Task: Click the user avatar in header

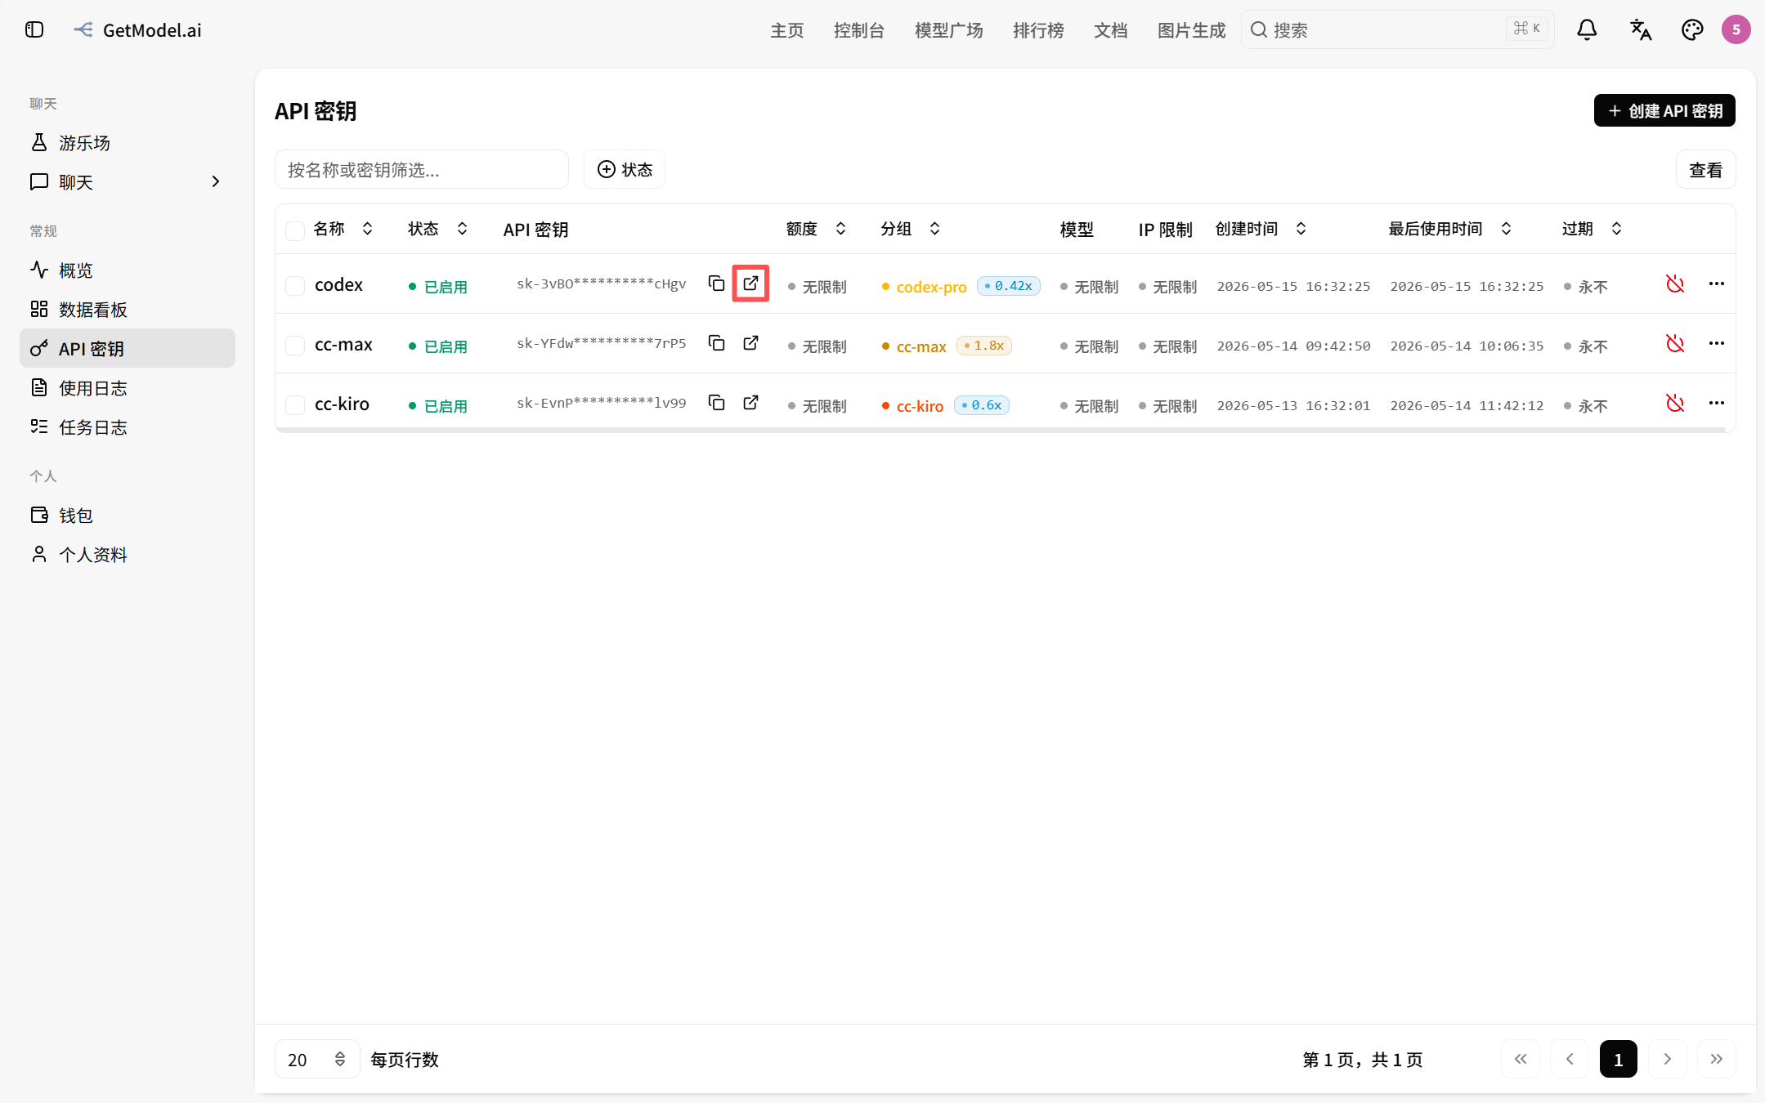Action: [x=1736, y=30]
